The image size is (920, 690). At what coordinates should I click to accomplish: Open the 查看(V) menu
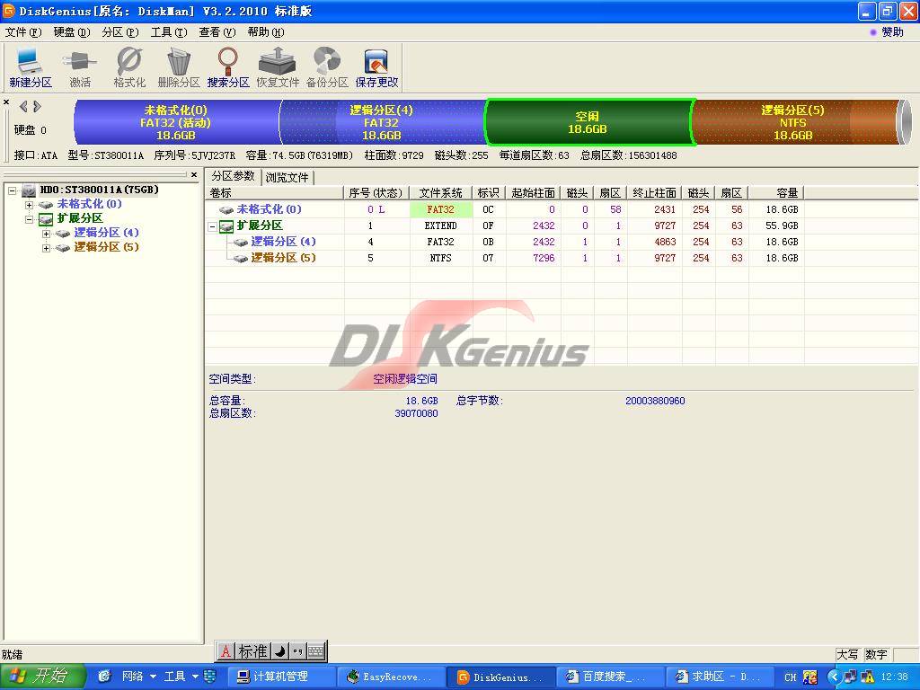(x=217, y=31)
